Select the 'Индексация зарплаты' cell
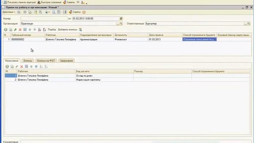This screenshot has height=143, width=254. [104, 80]
